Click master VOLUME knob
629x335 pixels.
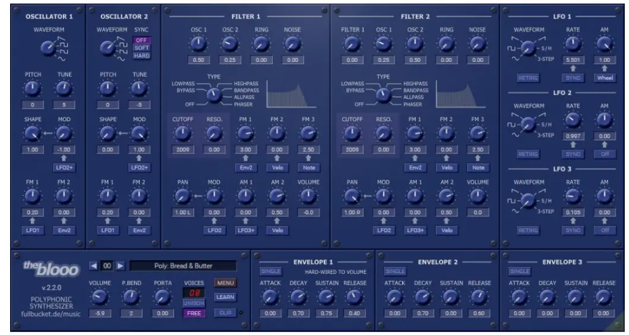[99, 297]
